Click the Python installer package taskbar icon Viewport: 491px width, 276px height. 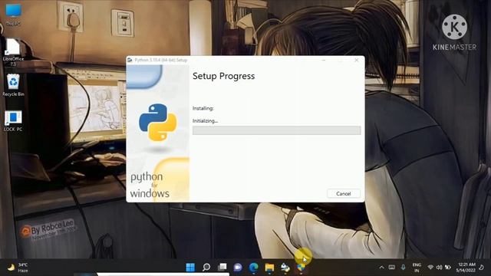(x=285, y=268)
